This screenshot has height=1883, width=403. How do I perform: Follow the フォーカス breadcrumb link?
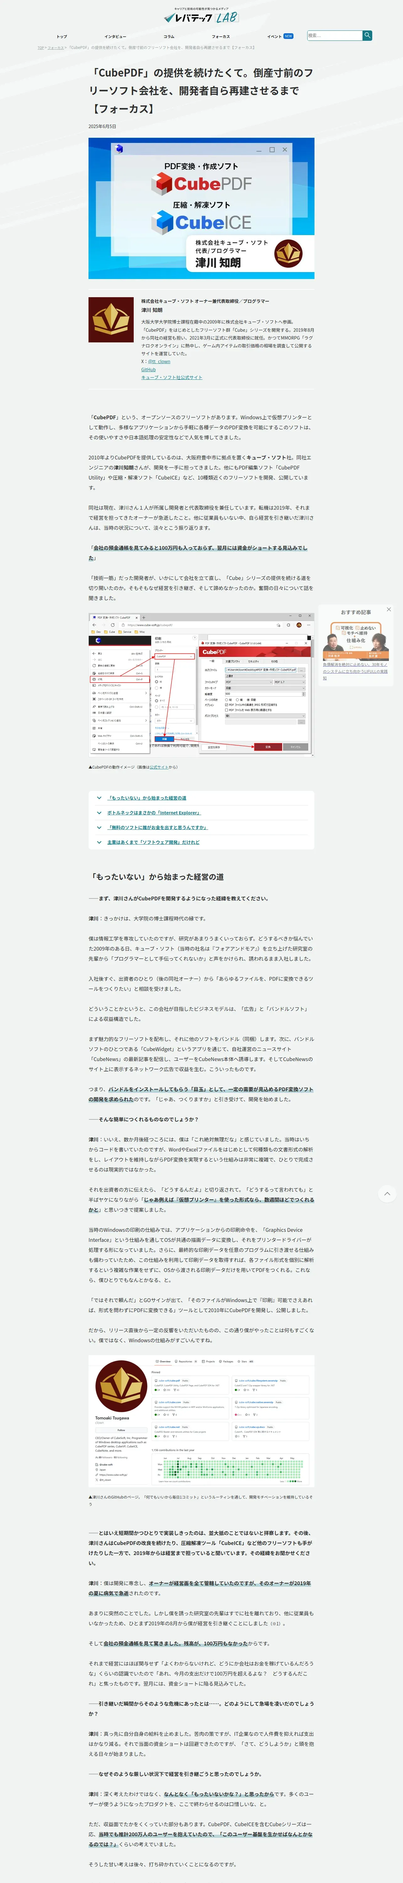coord(56,47)
